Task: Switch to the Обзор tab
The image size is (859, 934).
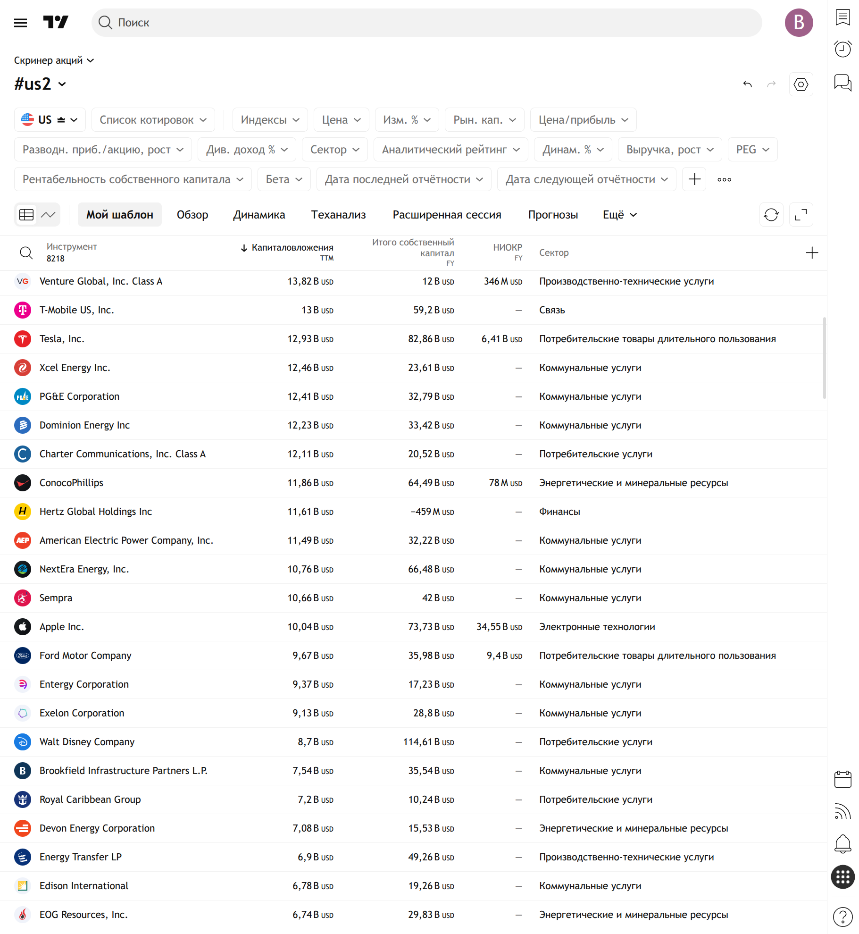Action: point(192,215)
